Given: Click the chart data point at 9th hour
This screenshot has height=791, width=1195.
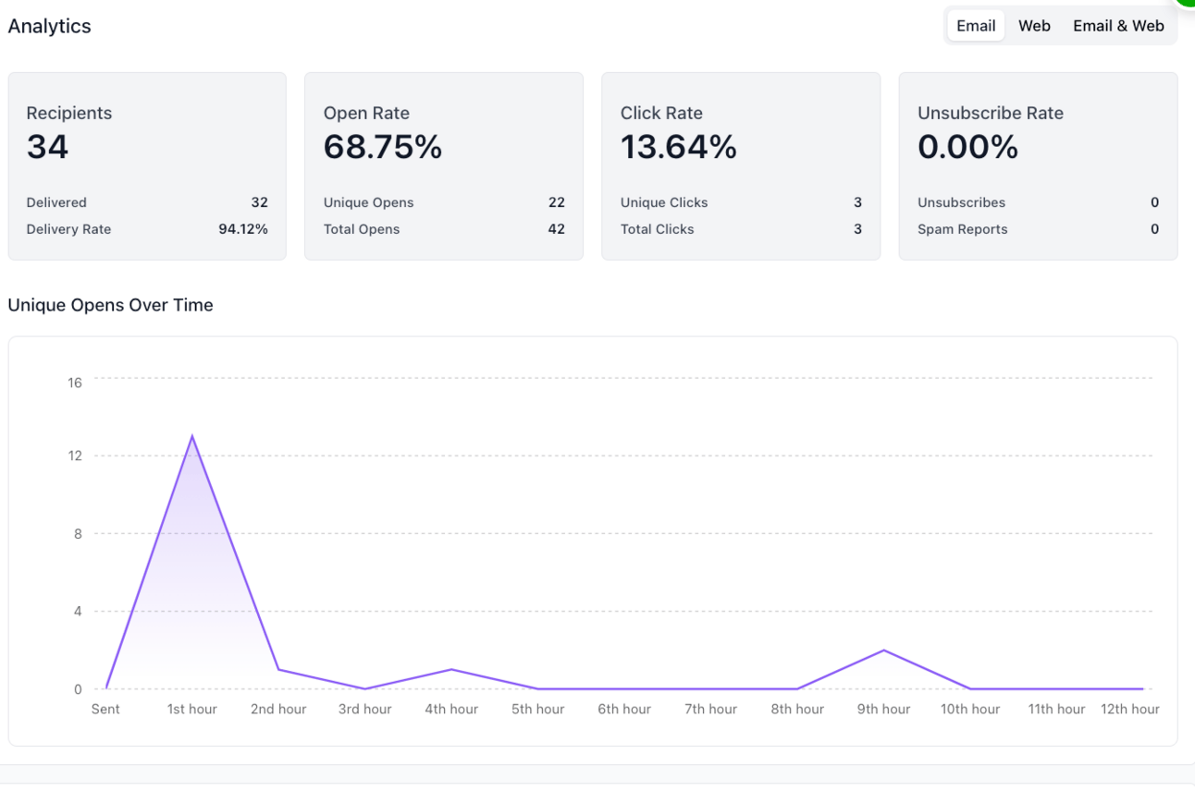Looking at the screenshot, I should pos(884,651).
